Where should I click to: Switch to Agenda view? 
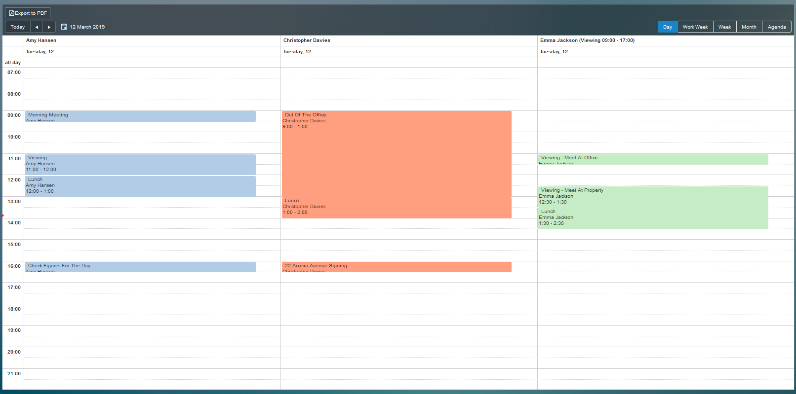[776, 27]
